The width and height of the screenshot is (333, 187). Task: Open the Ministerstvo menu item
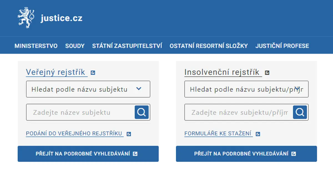click(36, 46)
